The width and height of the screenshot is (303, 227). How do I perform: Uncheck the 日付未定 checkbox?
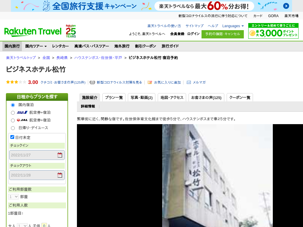tap(12, 137)
